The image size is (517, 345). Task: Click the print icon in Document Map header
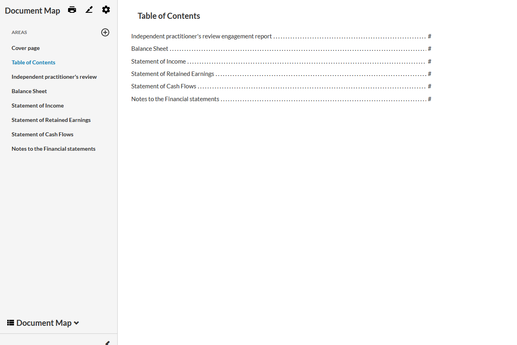point(72,10)
